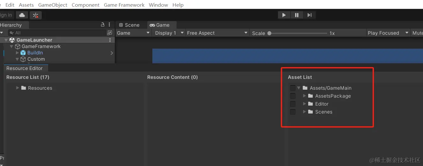
Task: Expand the AssetsPackage folder arrow
Action: click(x=304, y=96)
